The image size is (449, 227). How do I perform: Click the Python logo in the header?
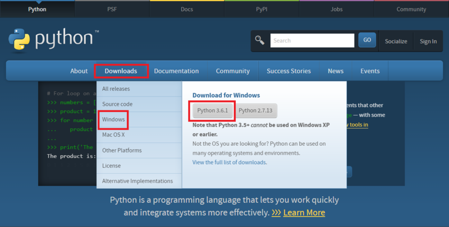tap(54, 39)
